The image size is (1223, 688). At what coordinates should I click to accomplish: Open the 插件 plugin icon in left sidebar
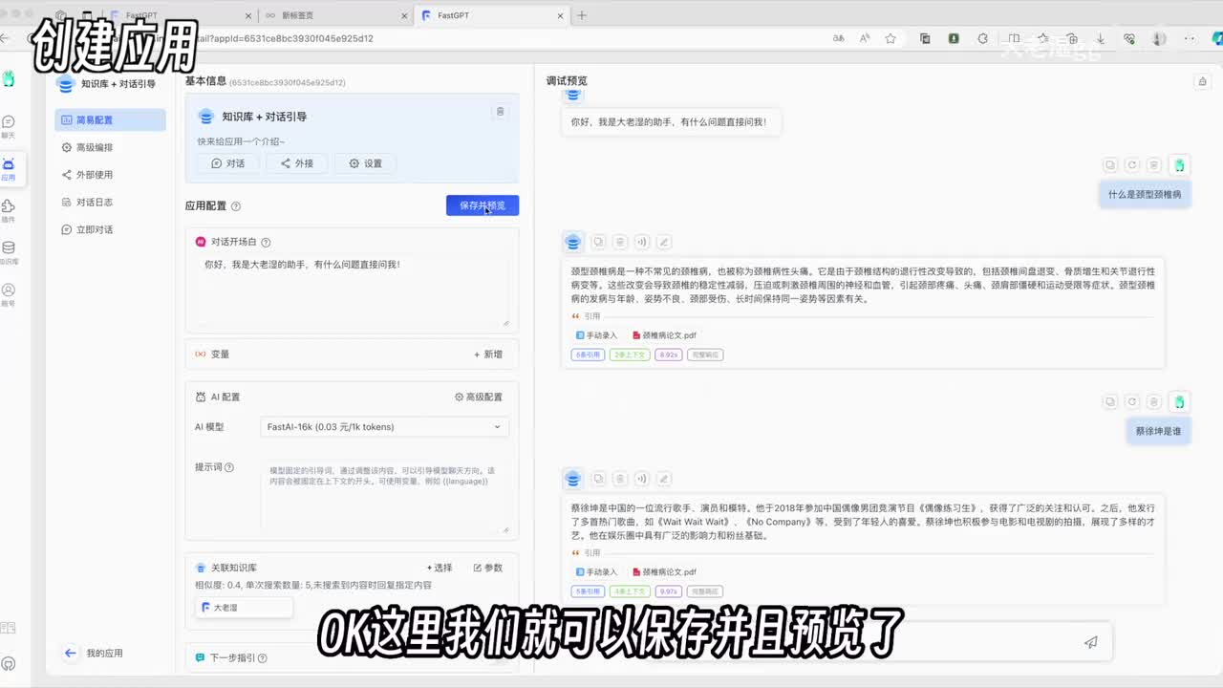[x=9, y=207]
